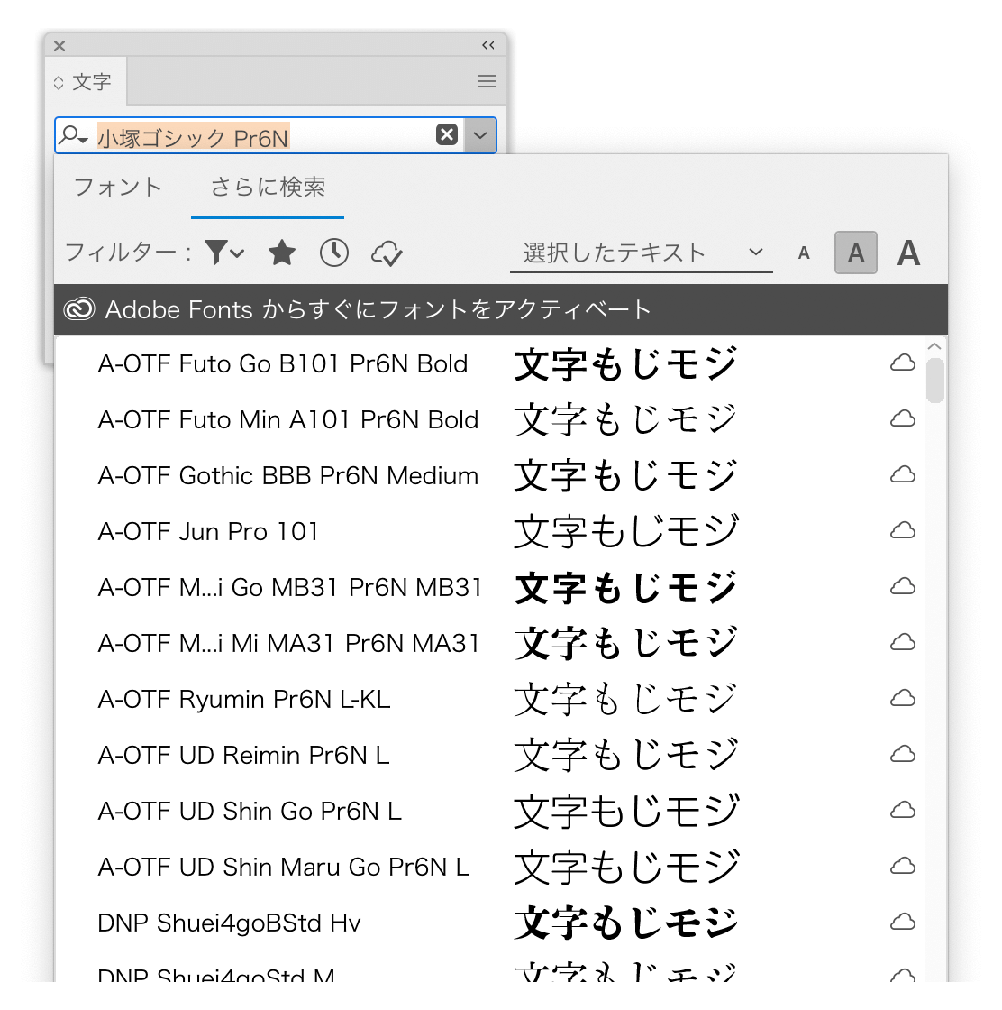
Task: Open the 文字 panel hamburger menu
Action: coord(487,81)
